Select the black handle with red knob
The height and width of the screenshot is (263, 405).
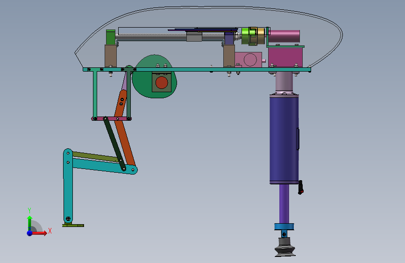[301, 187]
